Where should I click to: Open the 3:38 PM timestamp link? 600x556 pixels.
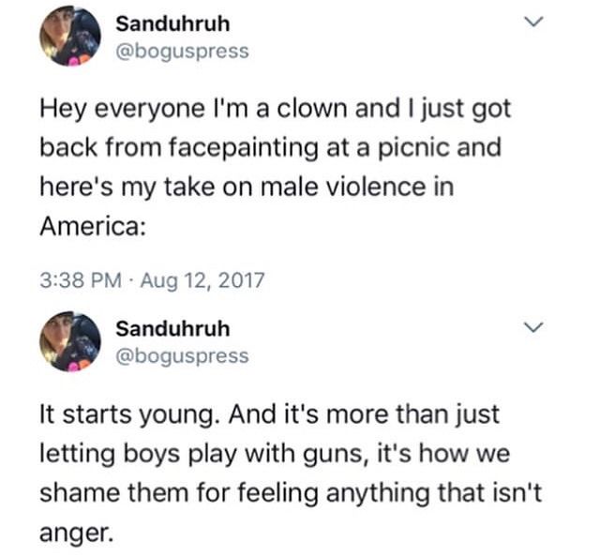81,280
